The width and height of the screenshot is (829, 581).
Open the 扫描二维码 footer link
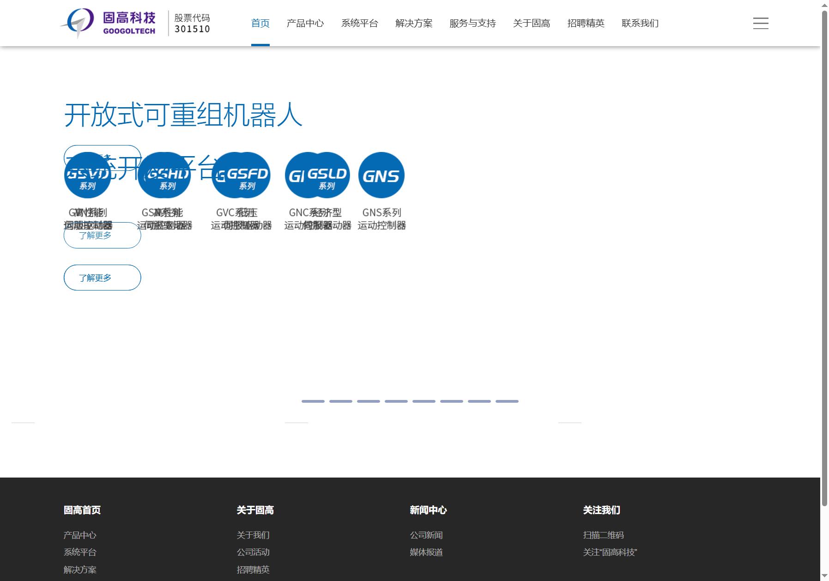pos(604,535)
